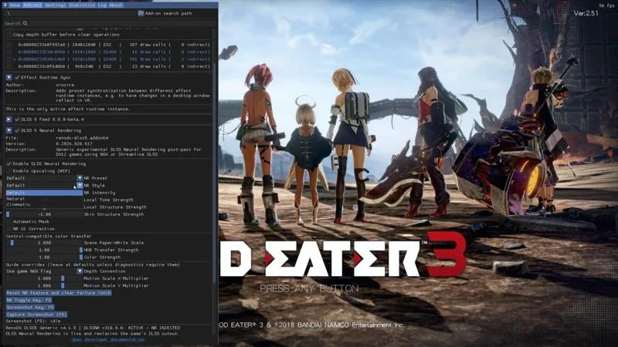Uncheck the DLSS 5 Feed add-on
Image resolution: width=618 pixels, height=347 pixels.
tap(17, 120)
